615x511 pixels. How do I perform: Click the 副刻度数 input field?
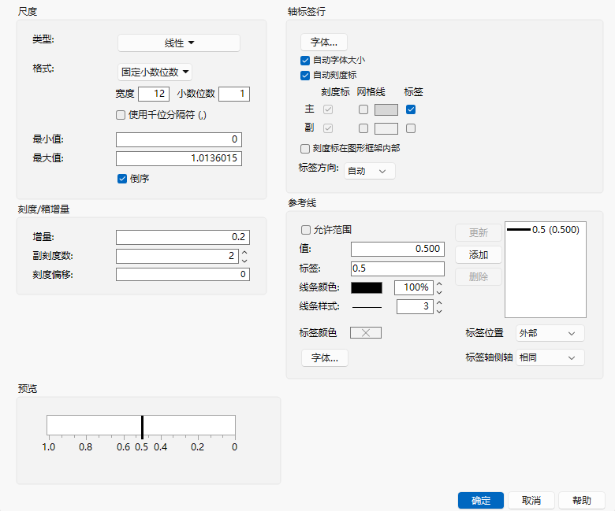point(177,256)
